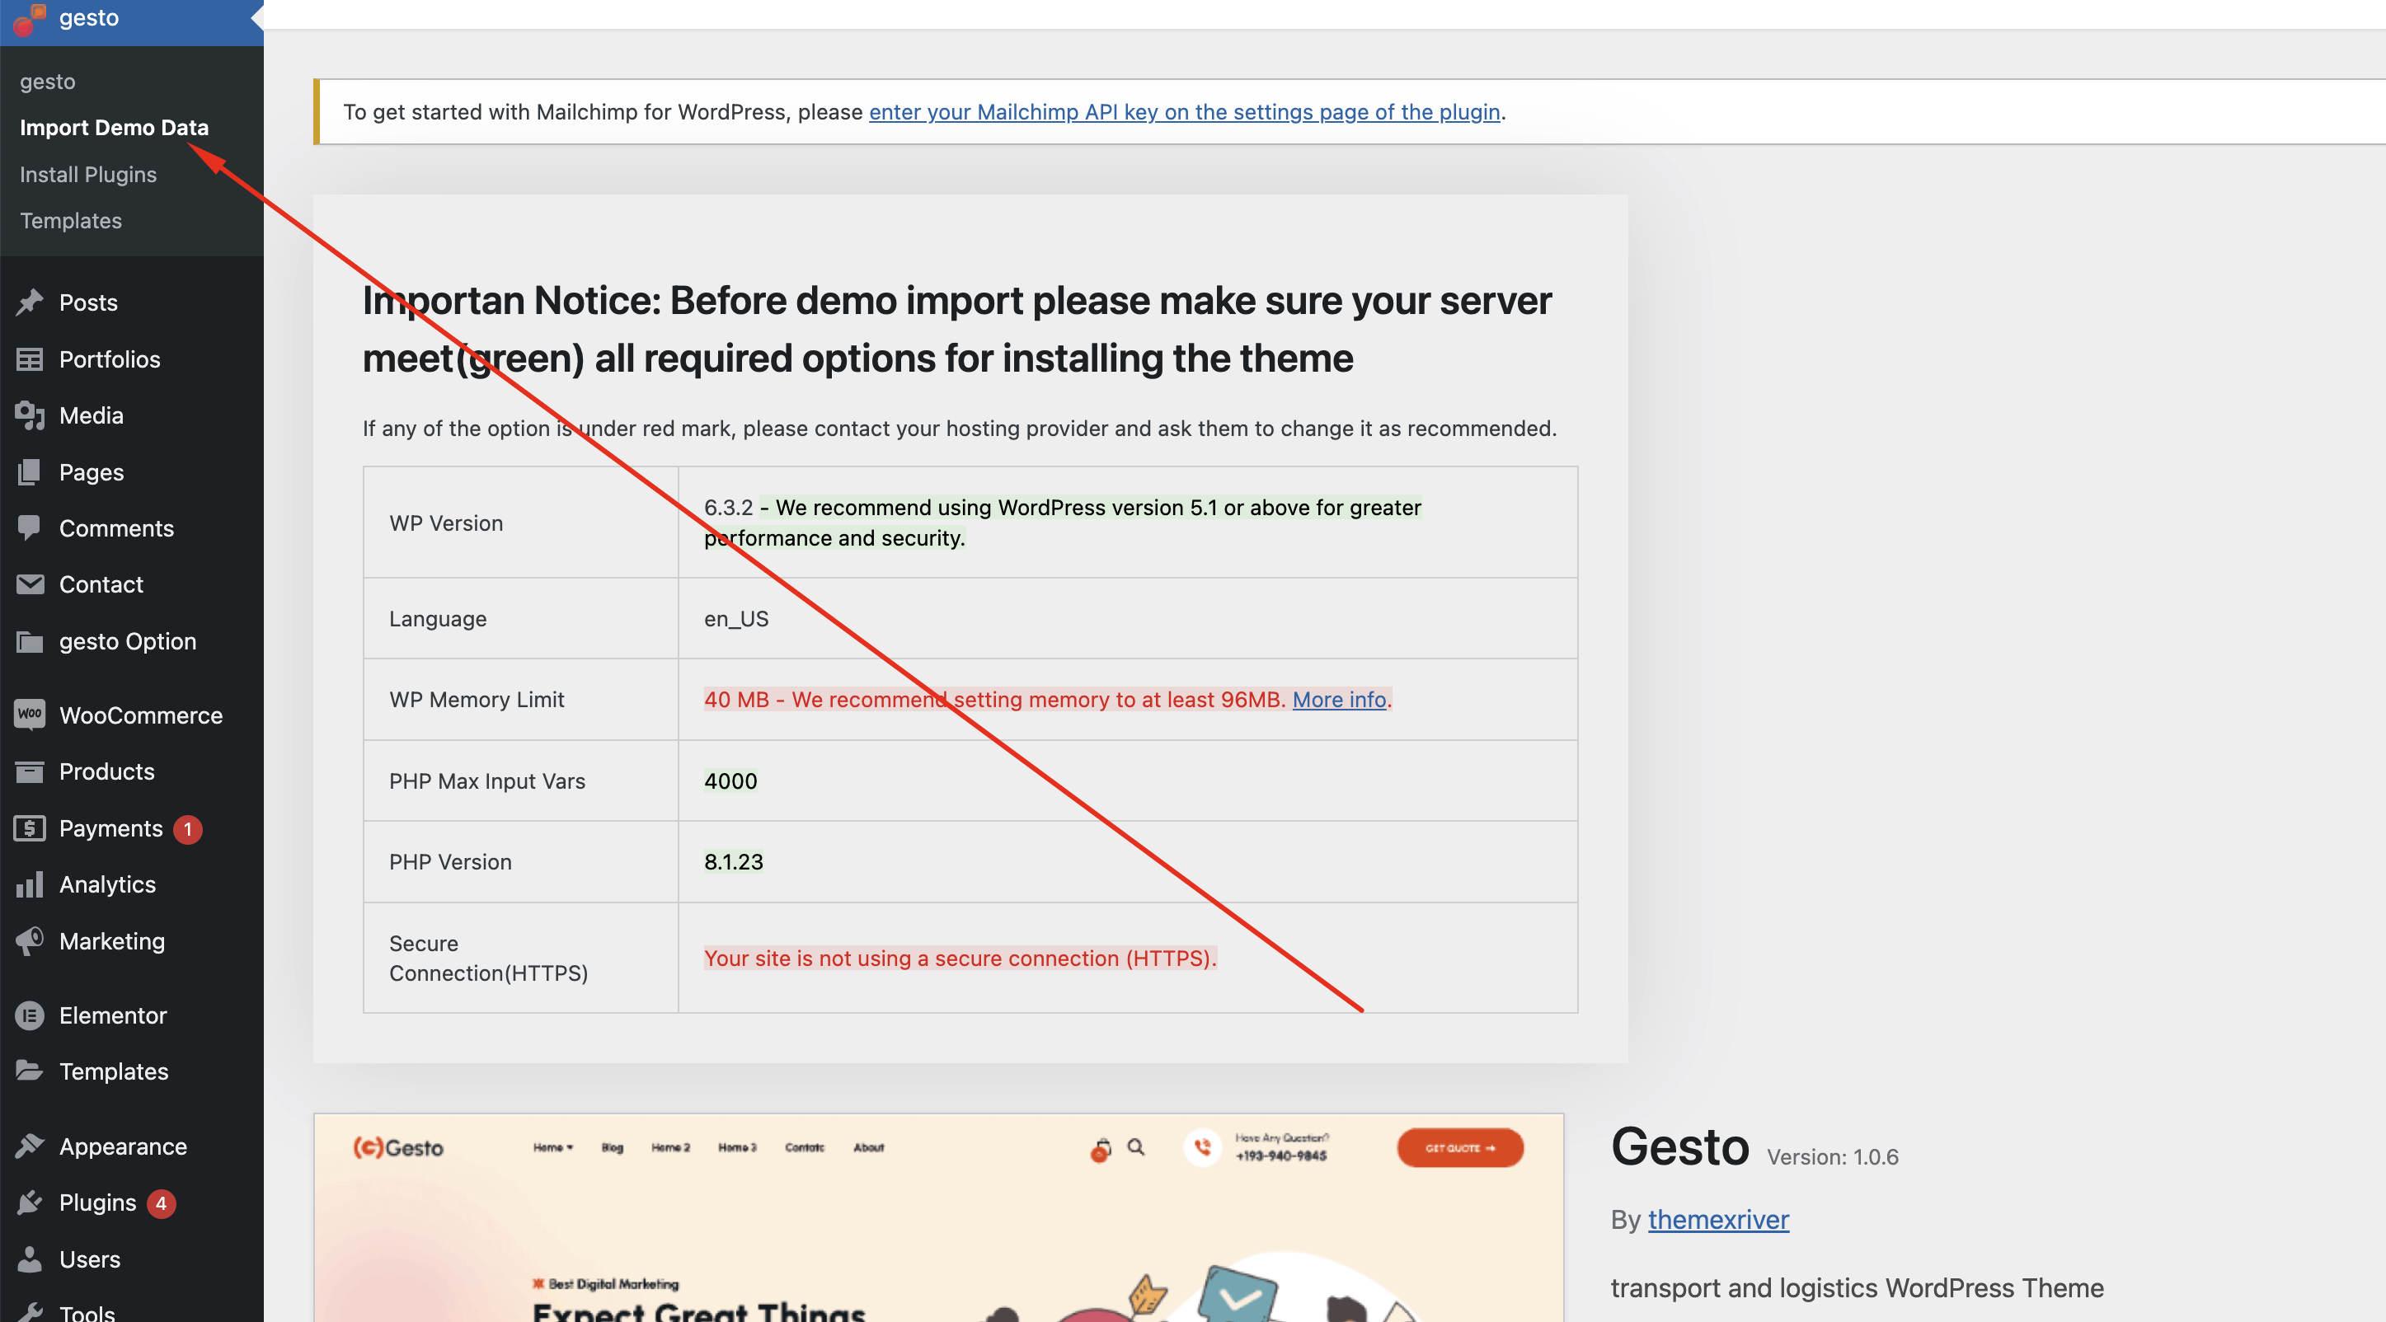
Task: Open Mailchimp API key settings link
Action: 1184,112
